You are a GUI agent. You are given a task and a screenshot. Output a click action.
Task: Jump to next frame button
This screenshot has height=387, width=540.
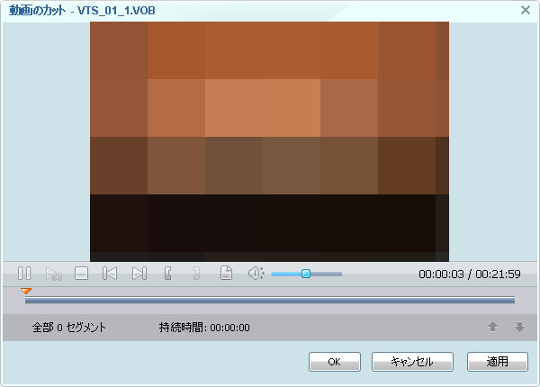tap(139, 274)
